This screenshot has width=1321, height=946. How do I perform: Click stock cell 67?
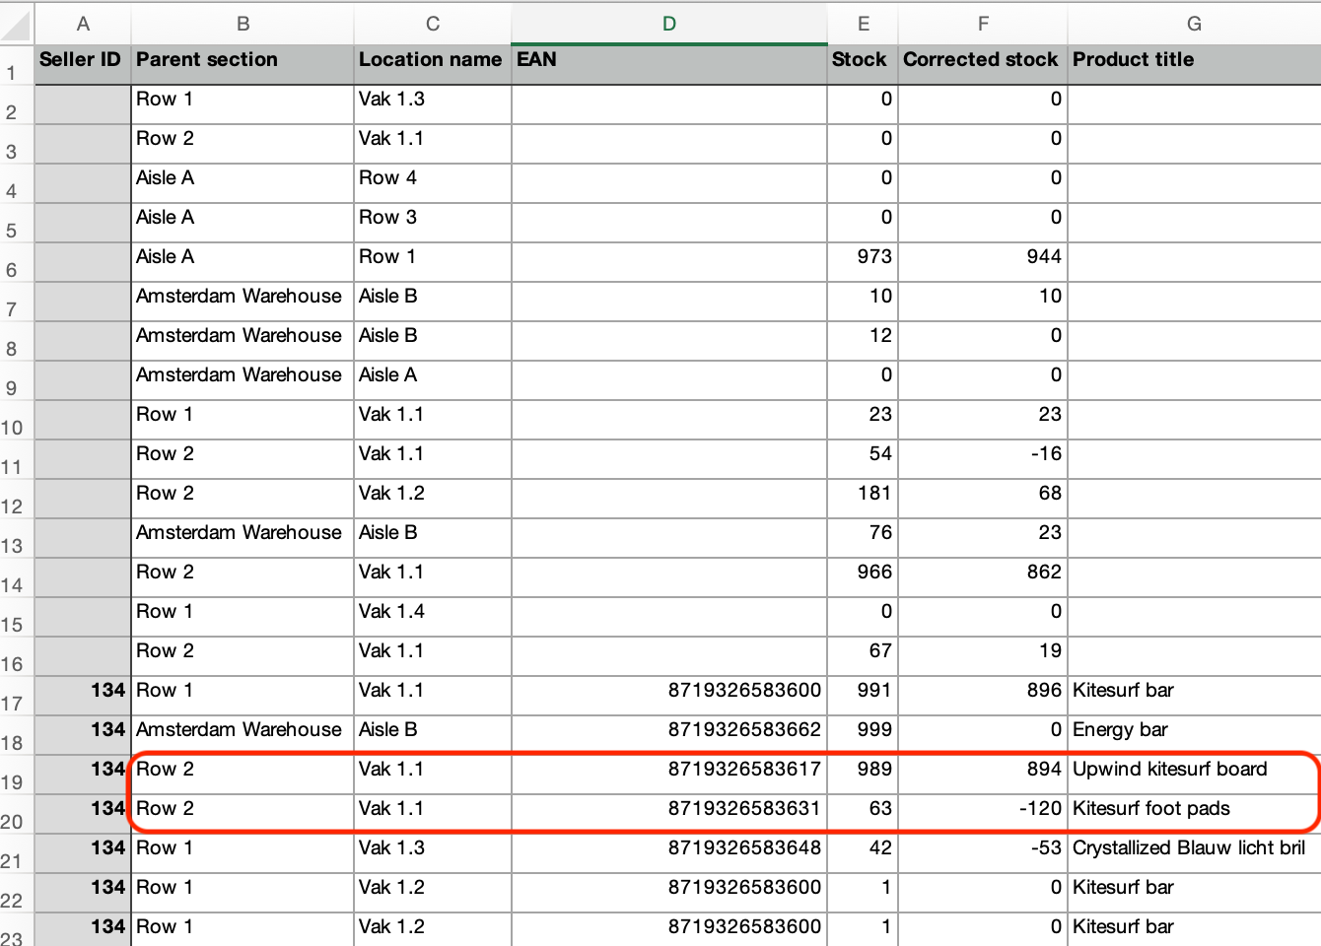coord(863,656)
